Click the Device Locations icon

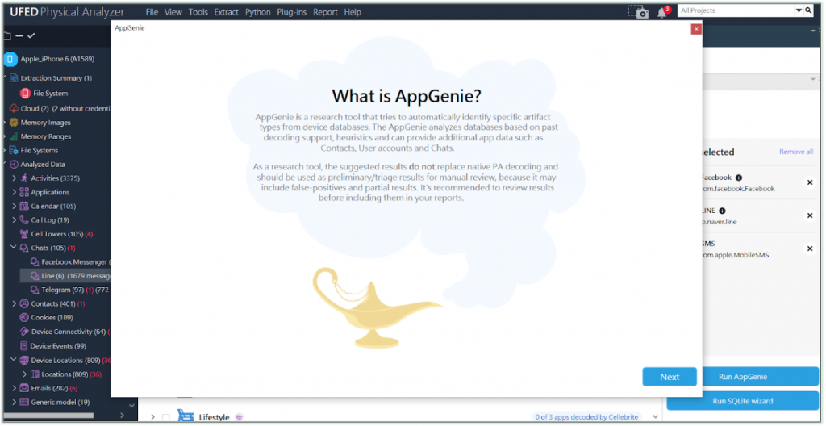coord(24,361)
